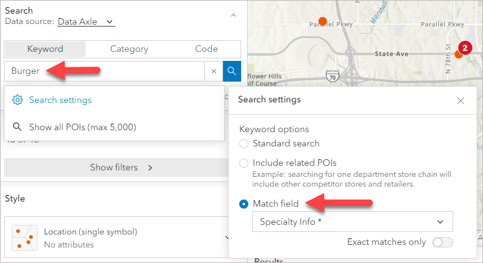Viewport: 483px width, 263px height.
Task: Click the No attributes text
Action: point(69,245)
